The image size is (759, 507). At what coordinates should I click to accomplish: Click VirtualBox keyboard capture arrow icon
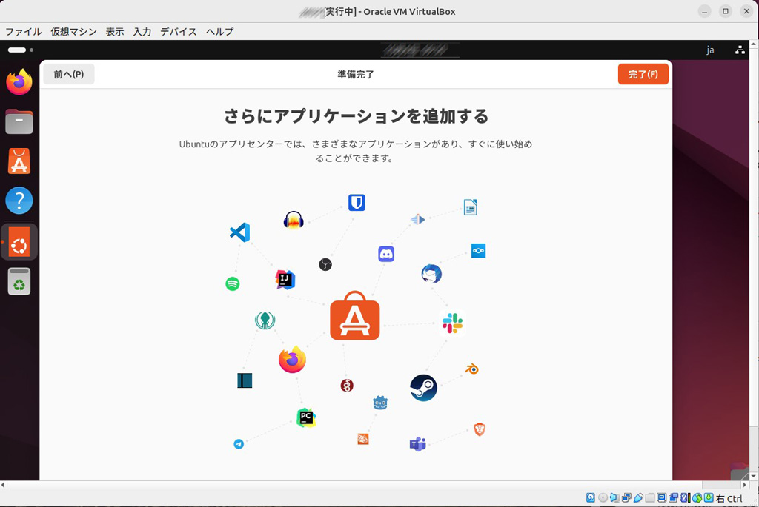[x=709, y=498]
